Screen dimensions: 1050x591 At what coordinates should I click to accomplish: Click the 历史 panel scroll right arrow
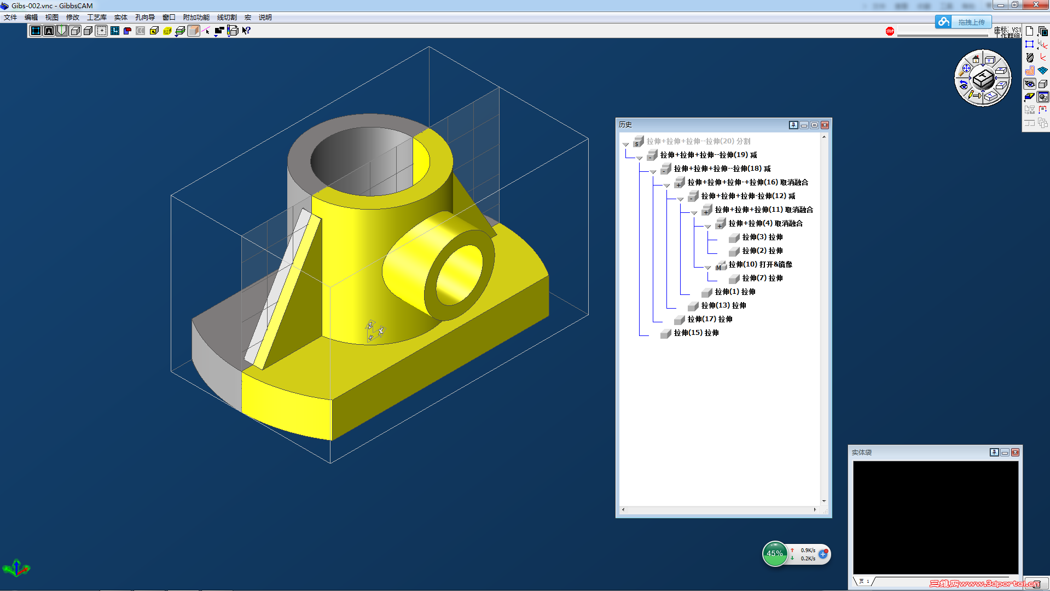(x=815, y=509)
